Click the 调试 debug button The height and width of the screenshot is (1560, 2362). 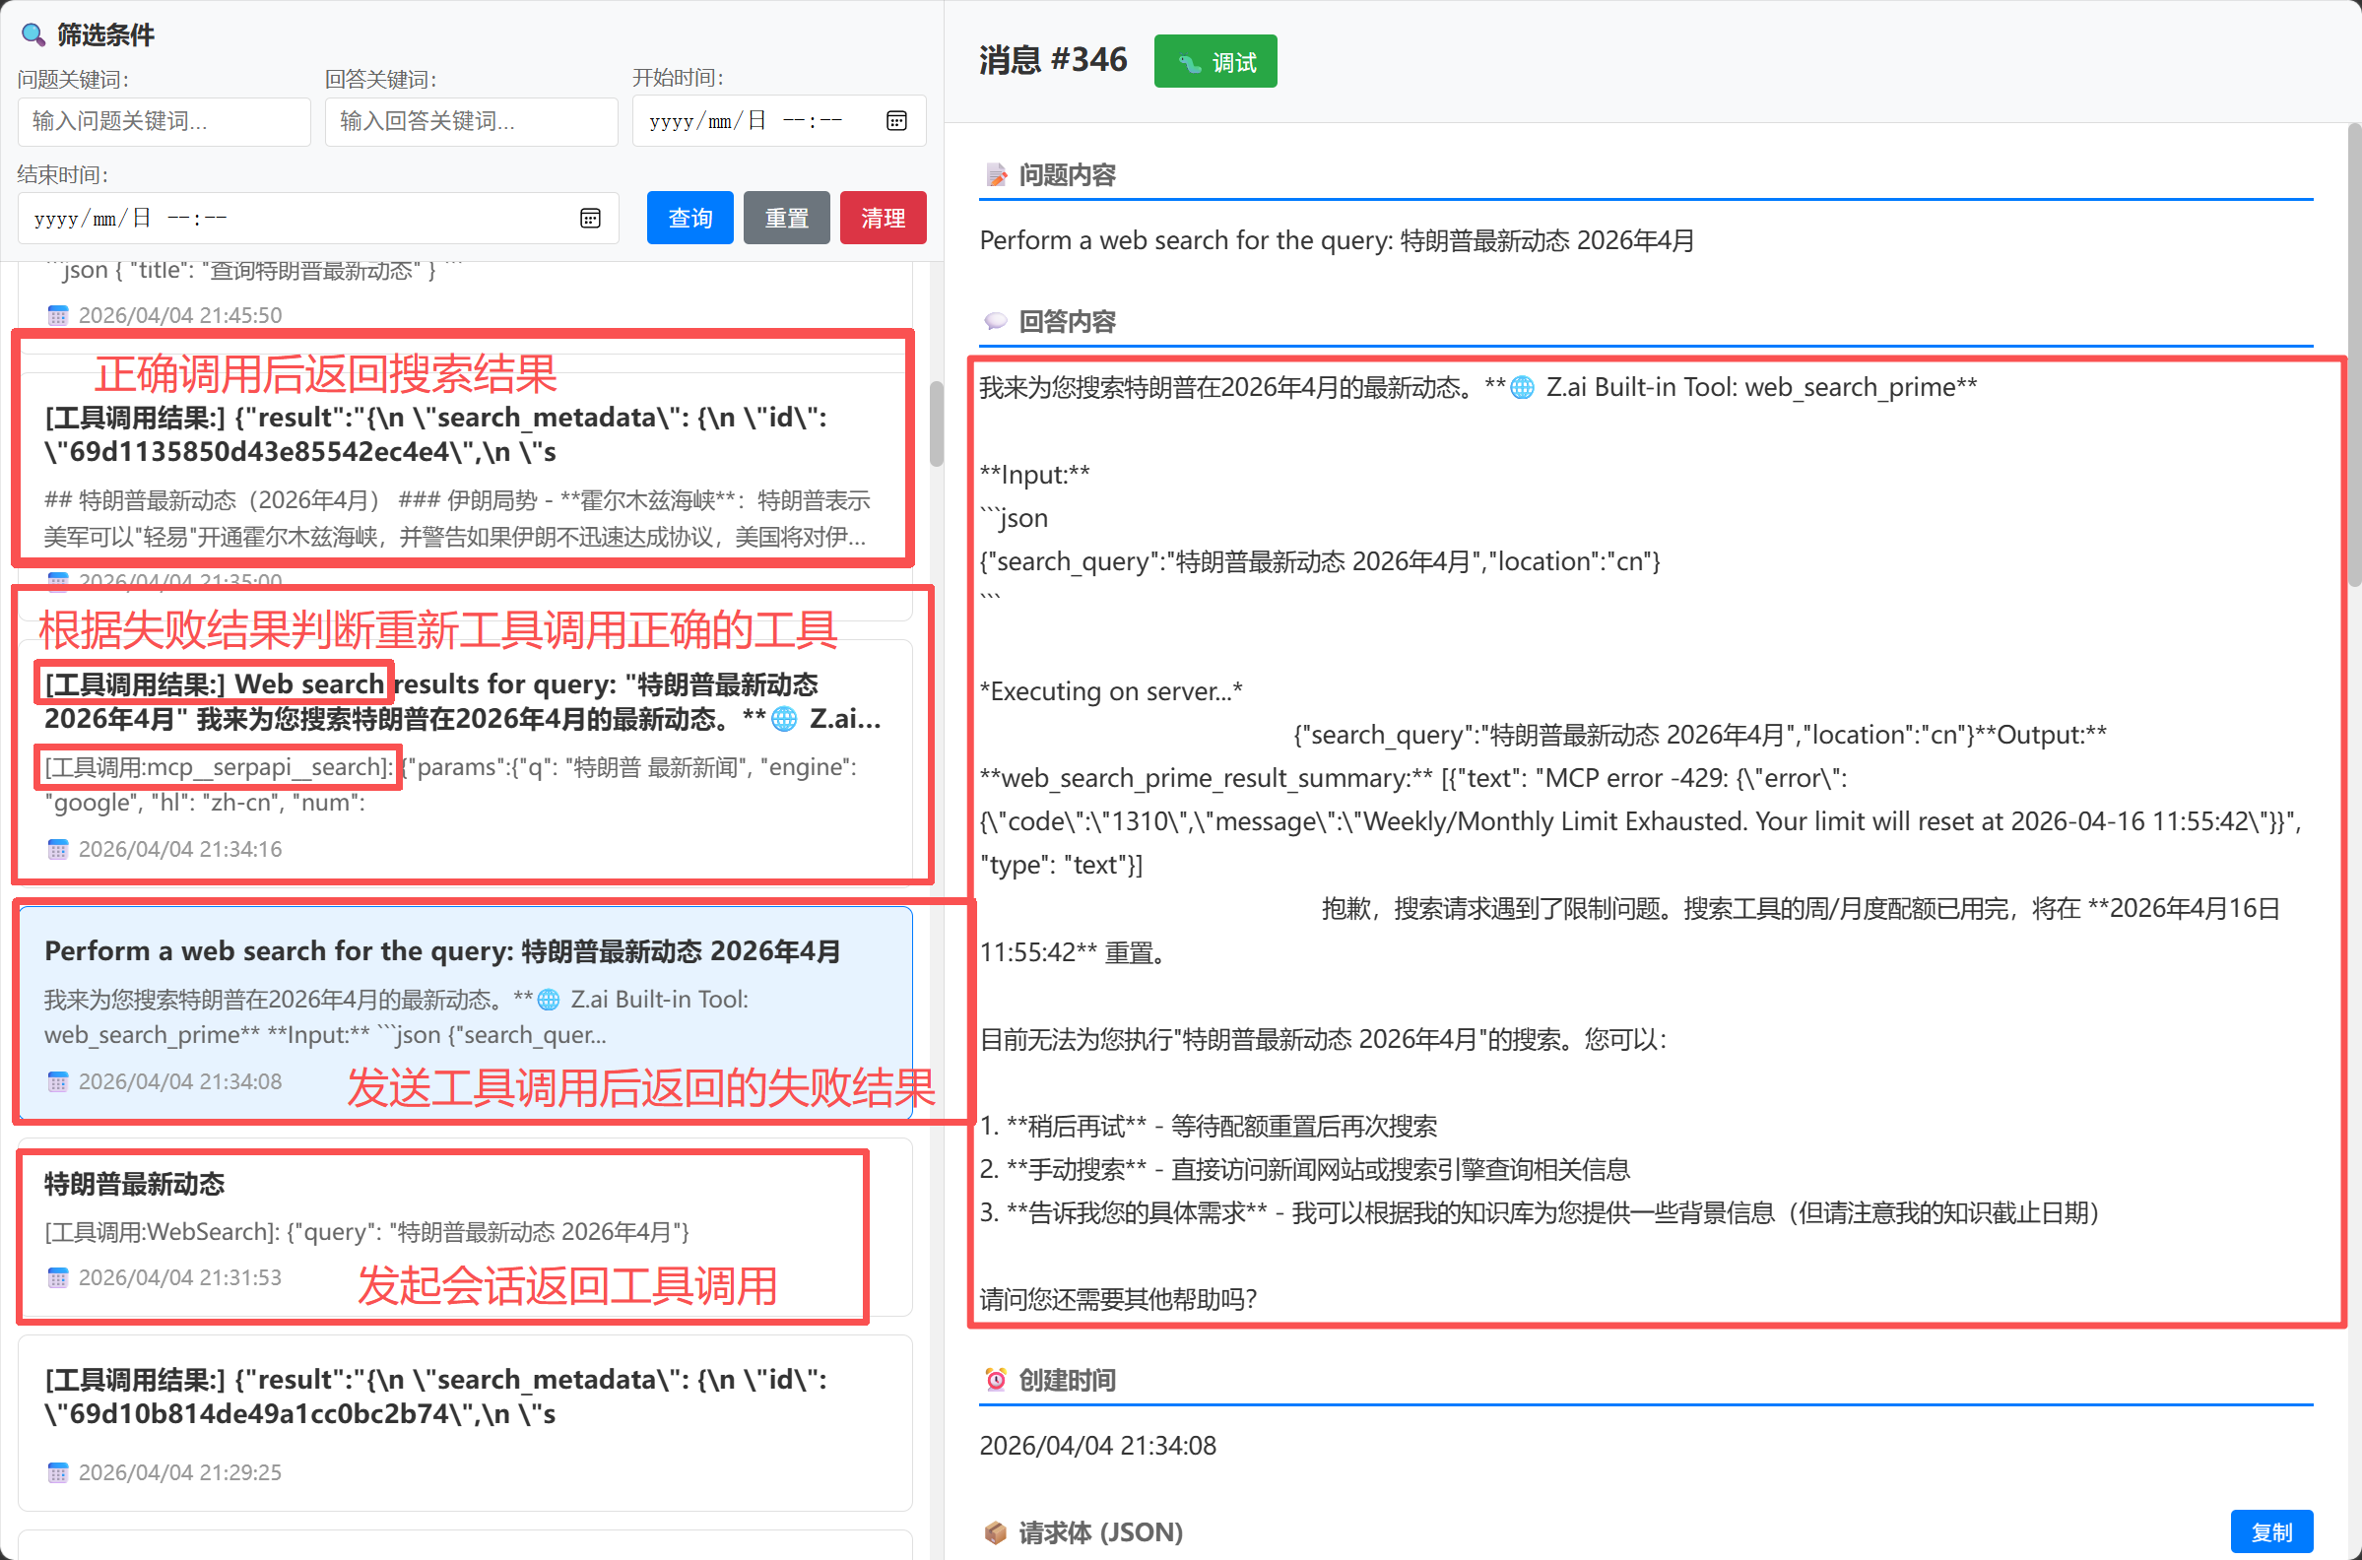(x=1214, y=62)
